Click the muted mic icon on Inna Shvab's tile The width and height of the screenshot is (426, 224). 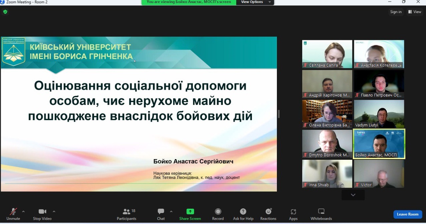pyautogui.click(x=305, y=185)
